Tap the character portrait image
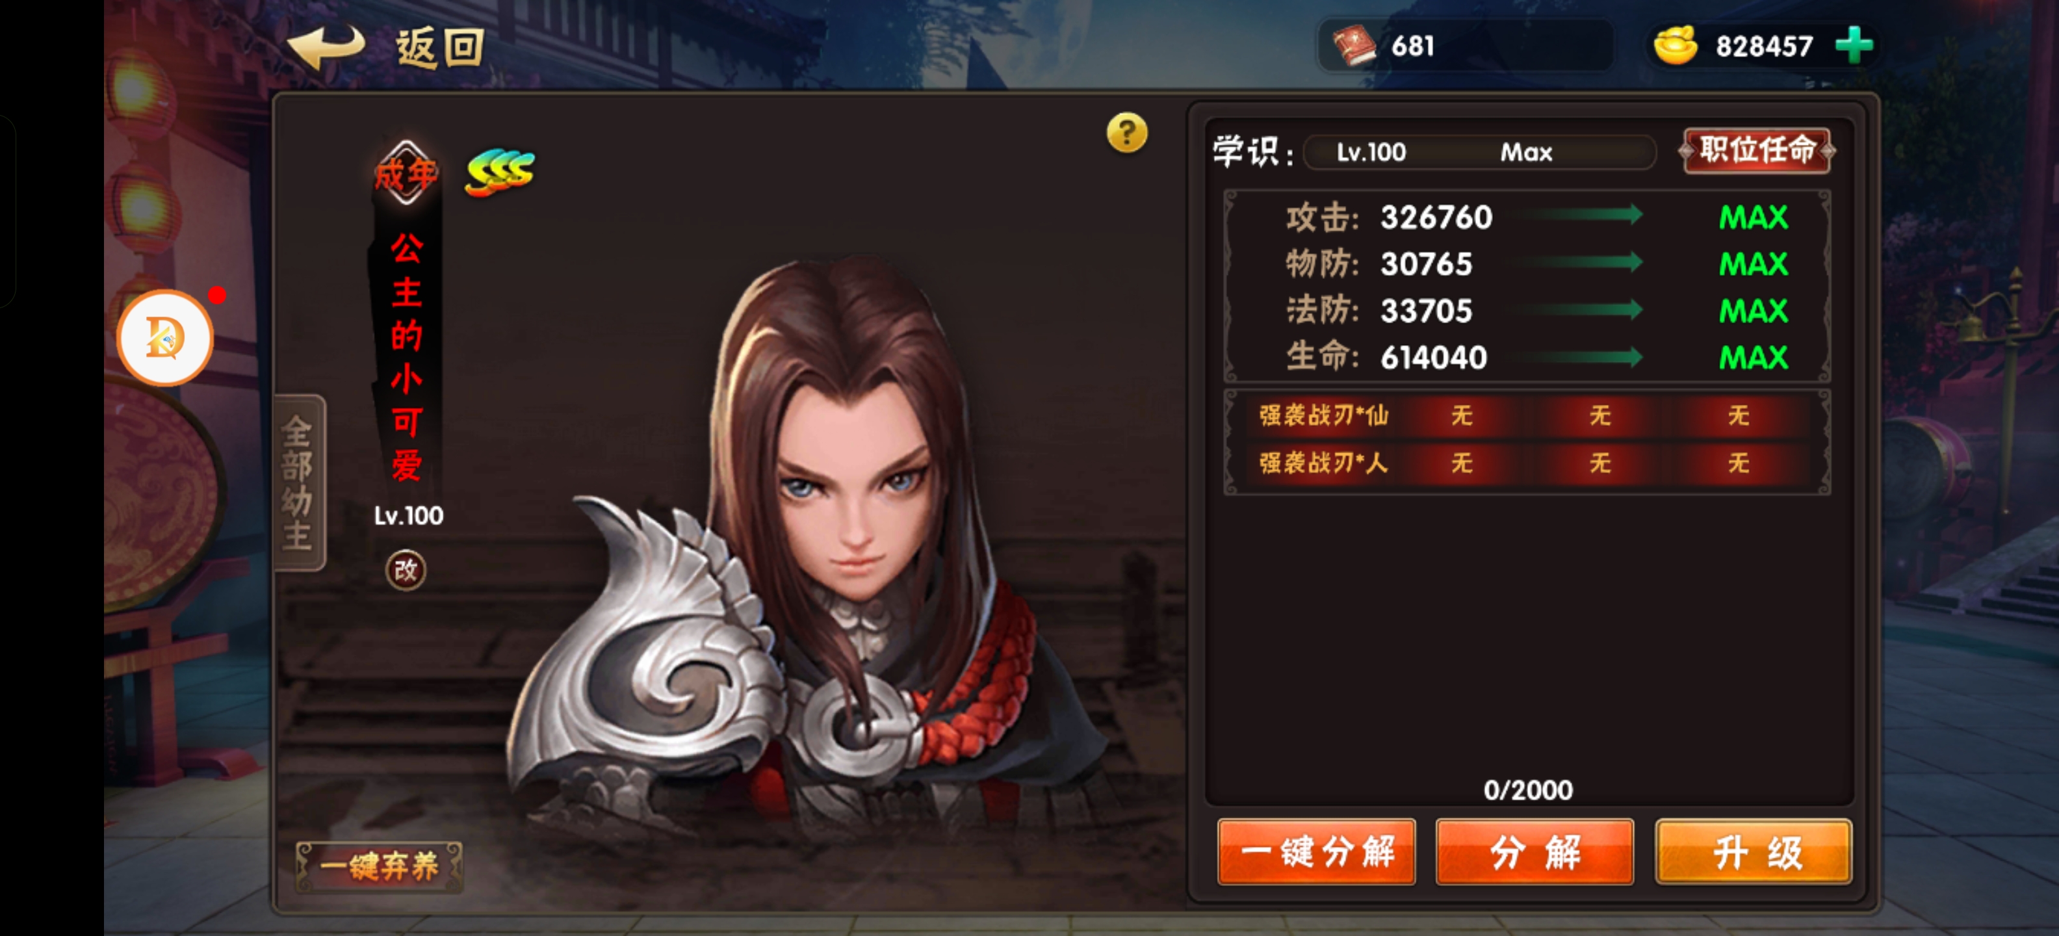This screenshot has width=2059, height=936. (x=807, y=543)
